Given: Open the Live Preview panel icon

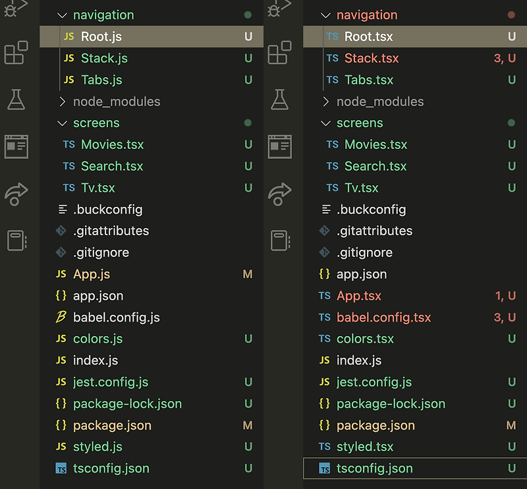Looking at the screenshot, I should pos(16,148).
